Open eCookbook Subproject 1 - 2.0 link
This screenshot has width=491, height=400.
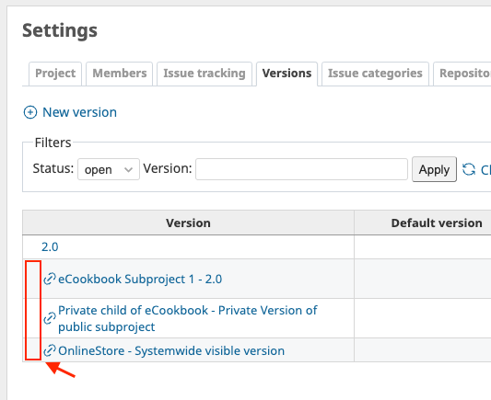click(140, 279)
